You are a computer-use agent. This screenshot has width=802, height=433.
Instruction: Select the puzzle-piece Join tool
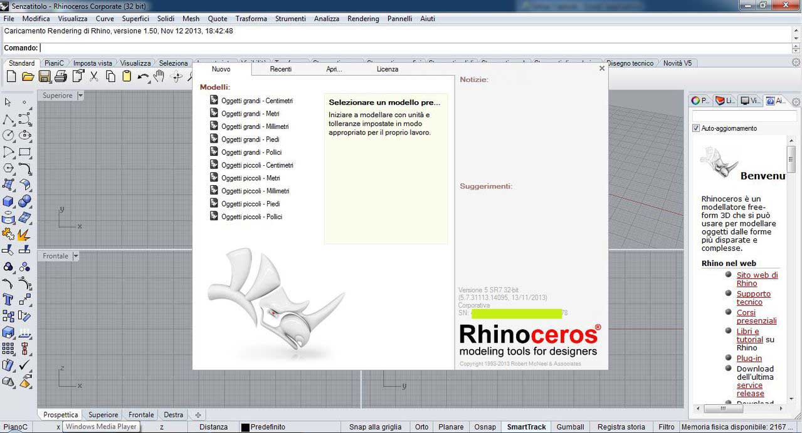pyautogui.click(x=8, y=235)
